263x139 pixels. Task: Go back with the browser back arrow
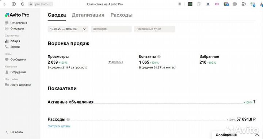pyautogui.click(x=5, y=4)
